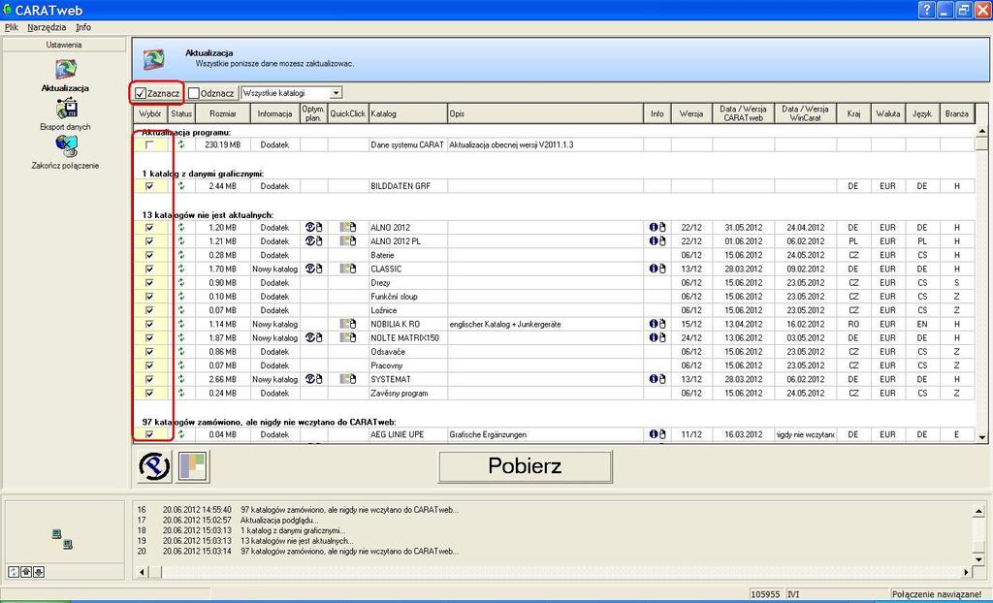The height and width of the screenshot is (603, 993).
Task: Uncheck the Baterie row checkbox
Action: [149, 255]
